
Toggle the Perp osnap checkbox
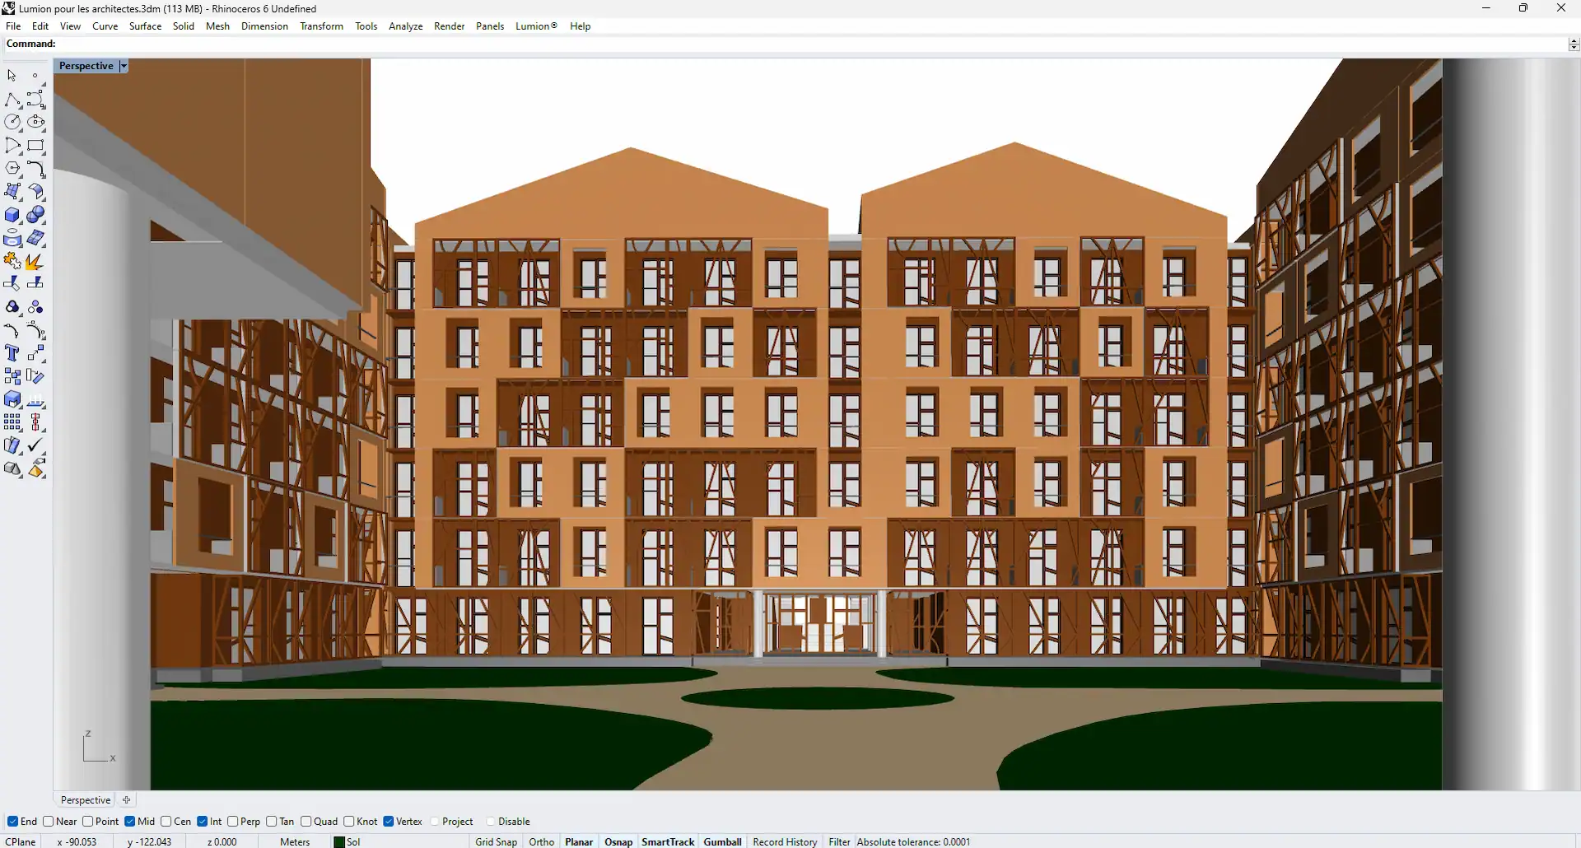(x=233, y=821)
